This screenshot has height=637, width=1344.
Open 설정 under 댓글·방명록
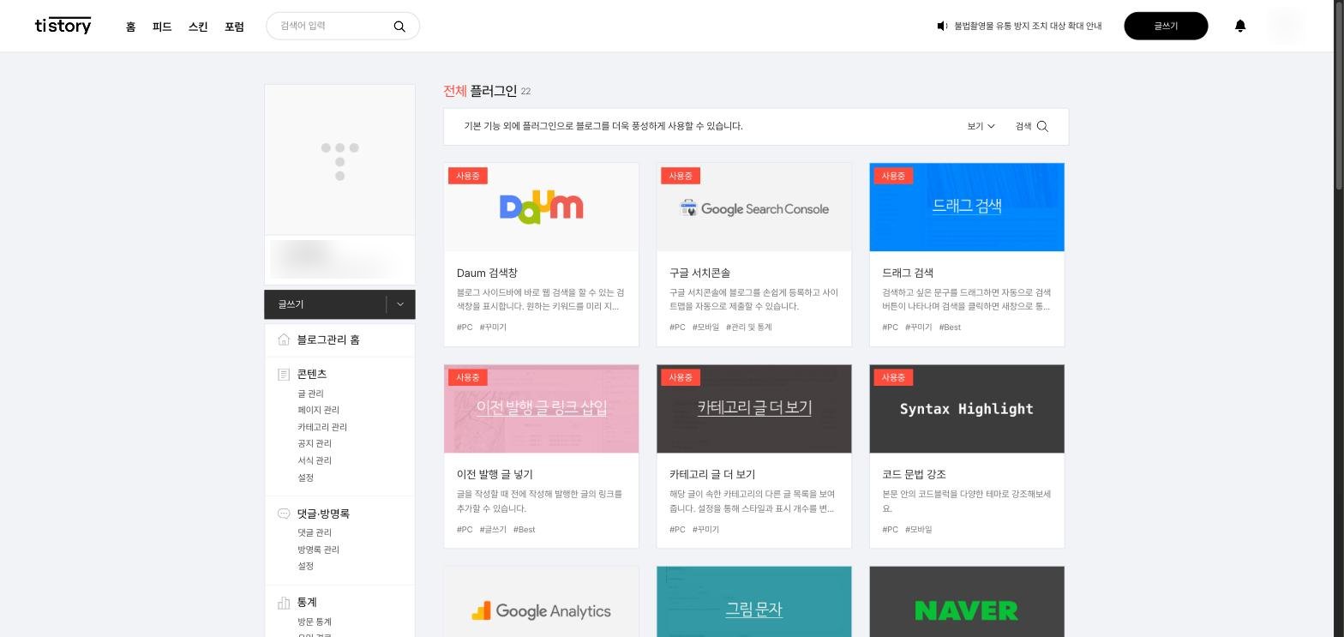click(x=306, y=566)
